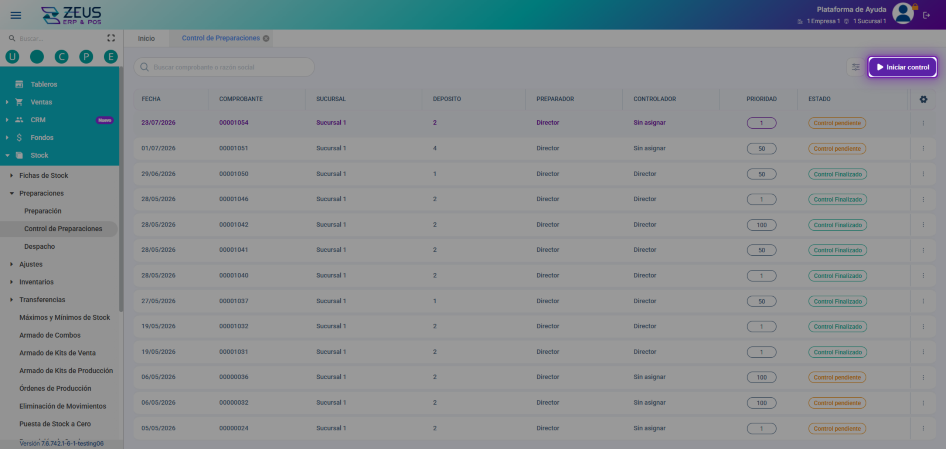The height and width of the screenshot is (449, 946).
Task: Click the Iniciar control button
Action: tap(902, 67)
